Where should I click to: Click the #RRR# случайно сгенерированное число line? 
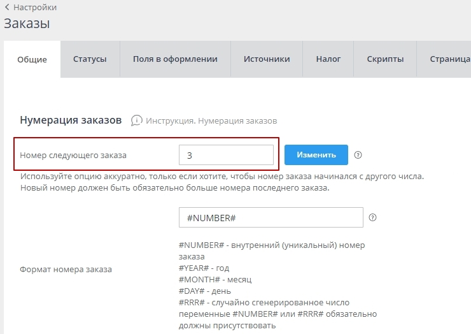pyautogui.click(x=264, y=302)
